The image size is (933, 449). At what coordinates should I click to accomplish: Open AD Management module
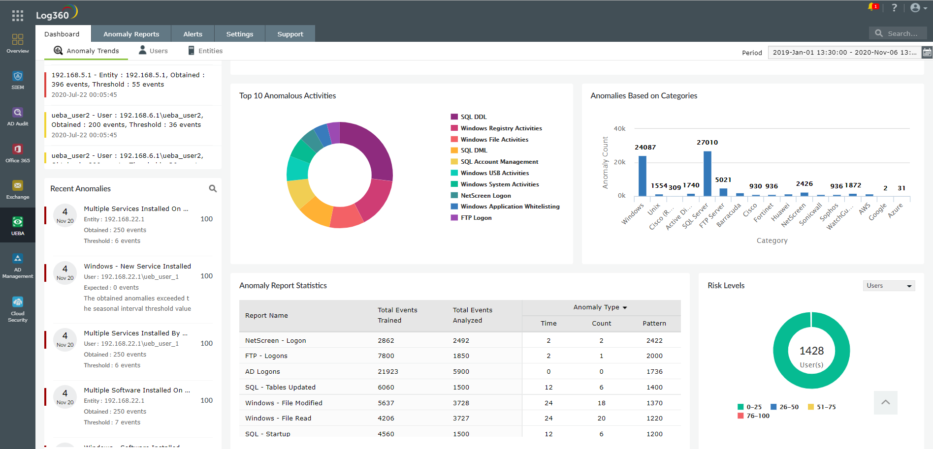coord(18,266)
